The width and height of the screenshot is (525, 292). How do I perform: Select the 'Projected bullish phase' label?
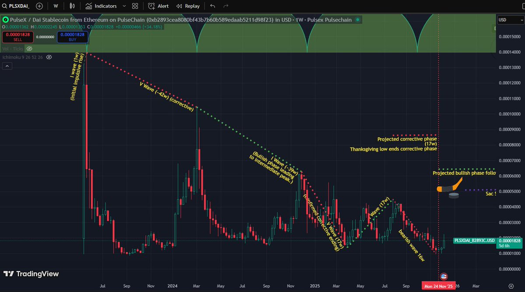[x=464, y=173]
